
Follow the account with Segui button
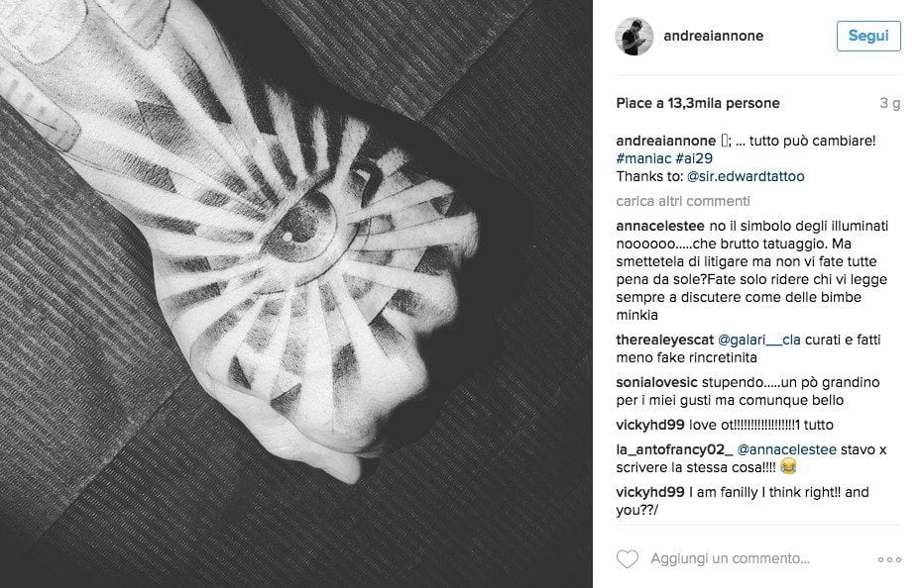[868, 36]
